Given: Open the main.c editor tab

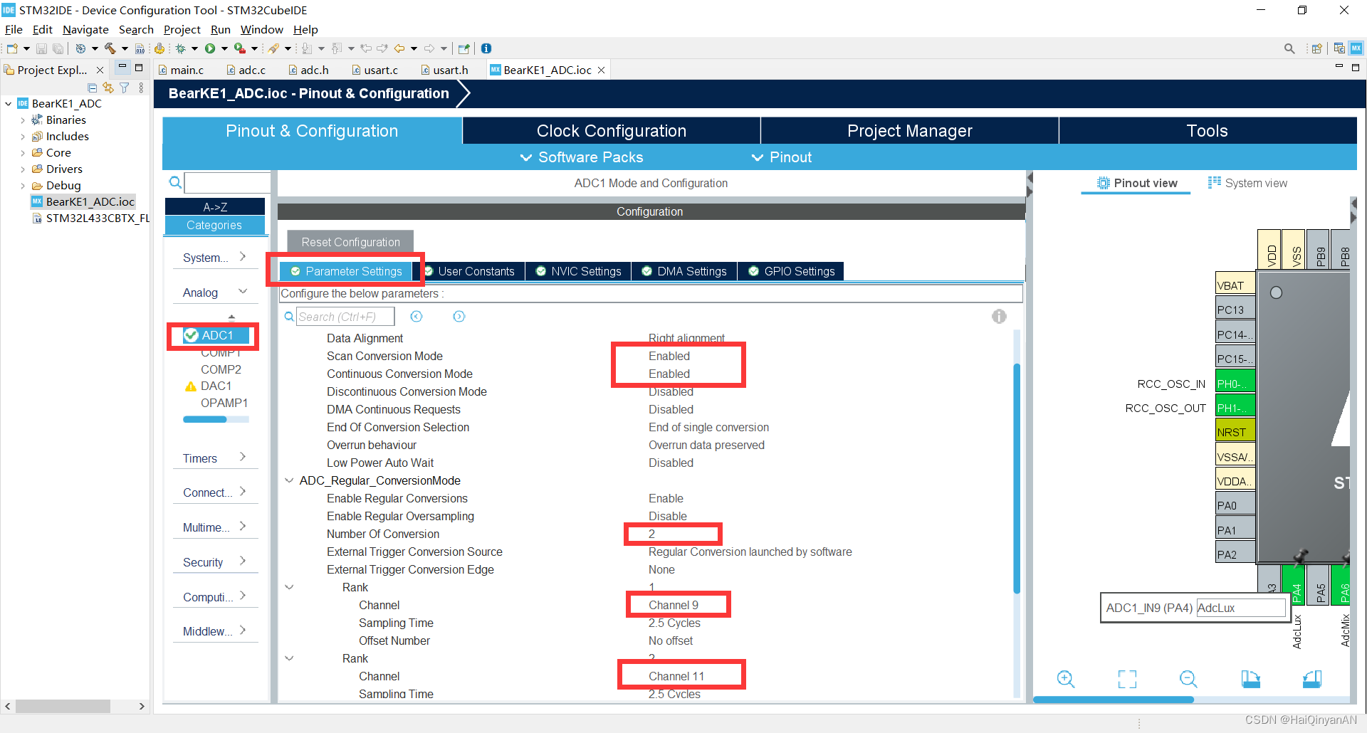Looking at the screenshot, I should (182, 70).
